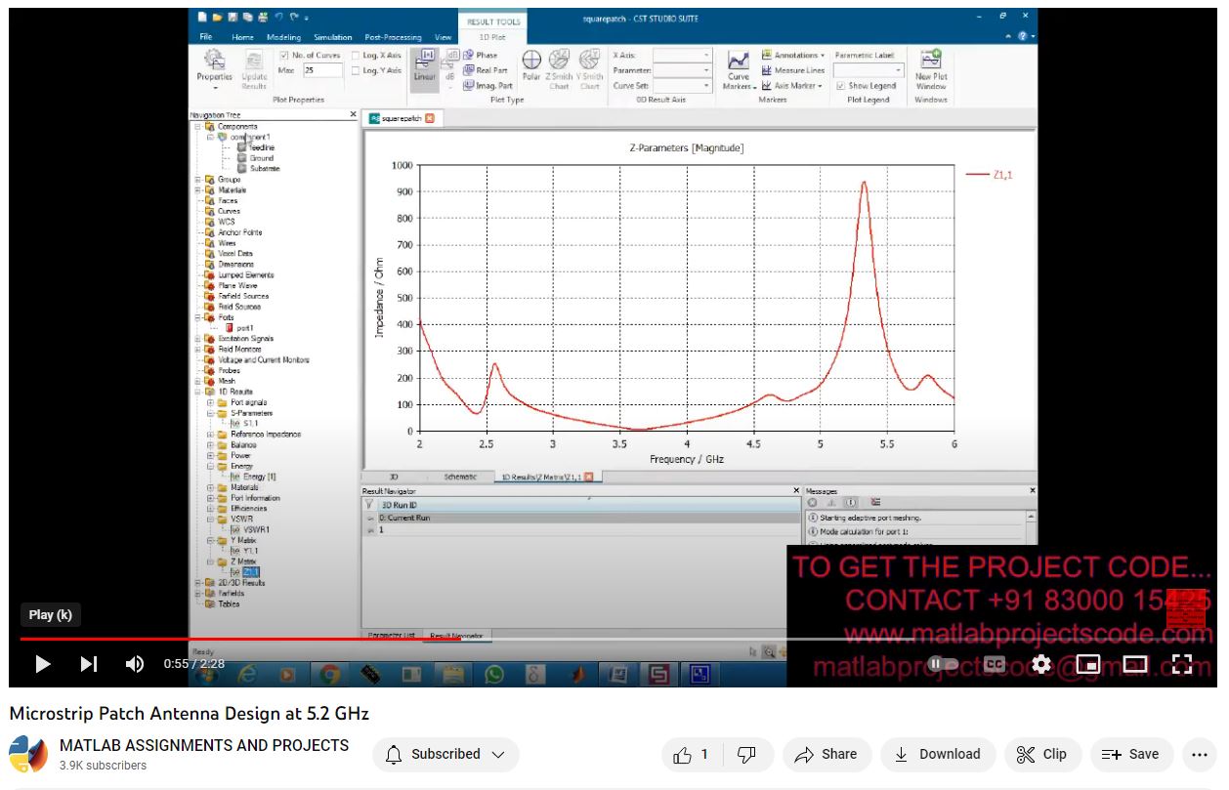Click the Share button
1229x790 pixels.
826,754
